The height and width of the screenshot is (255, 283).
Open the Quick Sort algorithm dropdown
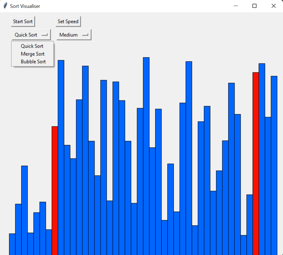31,35
